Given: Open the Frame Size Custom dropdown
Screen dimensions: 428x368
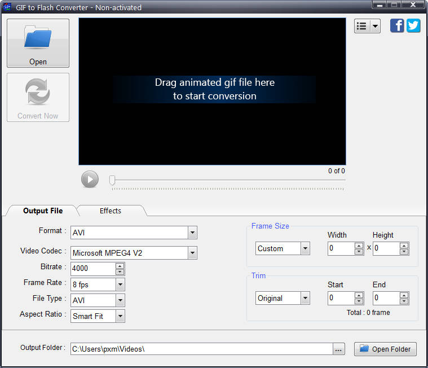Looking at the screenshot, I should pyautogui.click(x=305, y=248).
